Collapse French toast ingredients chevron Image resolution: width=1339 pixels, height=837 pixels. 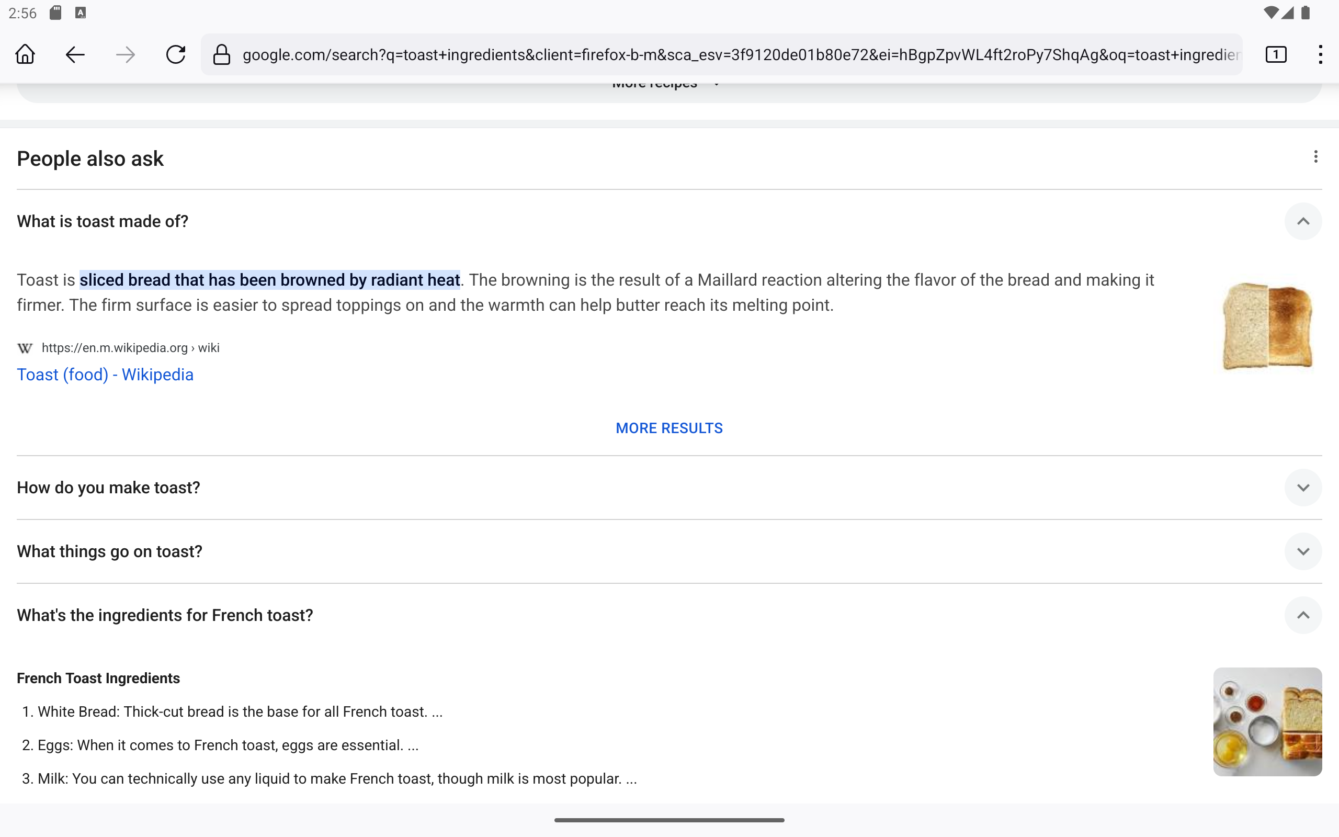(1303, 615)
